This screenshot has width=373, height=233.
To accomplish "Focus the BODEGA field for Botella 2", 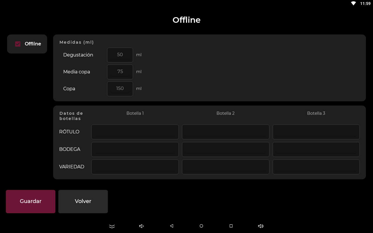I will click(226, 149).
